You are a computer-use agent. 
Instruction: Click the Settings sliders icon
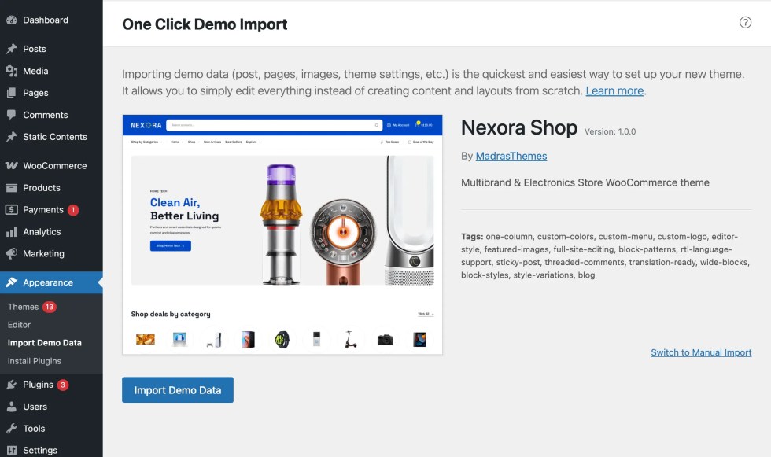[x=11, y=450]
